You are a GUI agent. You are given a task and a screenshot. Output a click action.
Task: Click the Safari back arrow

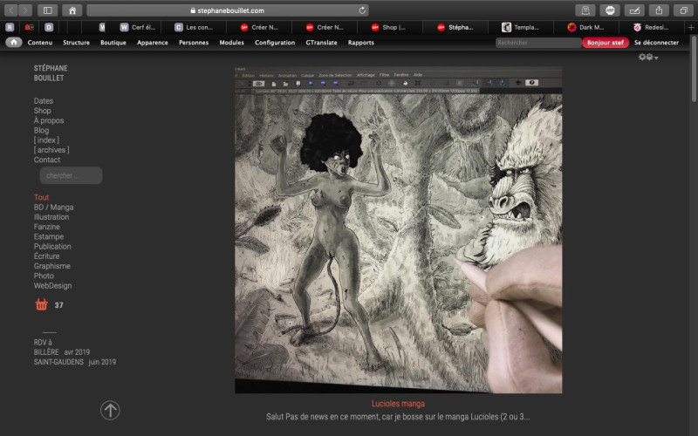point(10,10)
